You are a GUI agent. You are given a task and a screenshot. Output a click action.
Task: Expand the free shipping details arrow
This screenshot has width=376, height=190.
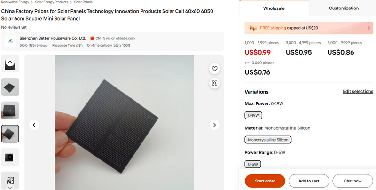(369, 28)
